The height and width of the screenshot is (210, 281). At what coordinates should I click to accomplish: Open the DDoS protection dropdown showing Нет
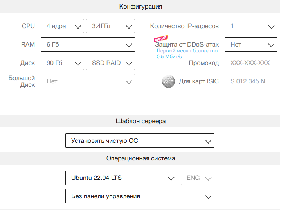point(251,45)
